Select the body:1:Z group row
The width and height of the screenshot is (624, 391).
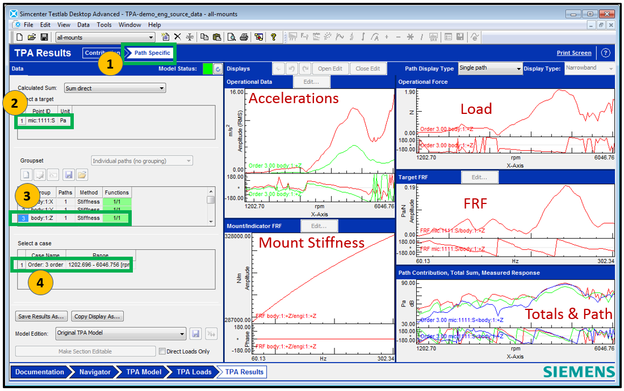74,218
